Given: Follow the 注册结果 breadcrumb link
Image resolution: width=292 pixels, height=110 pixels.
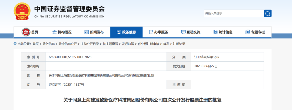Looking at the screenshot, I should [x=179, y=44].
